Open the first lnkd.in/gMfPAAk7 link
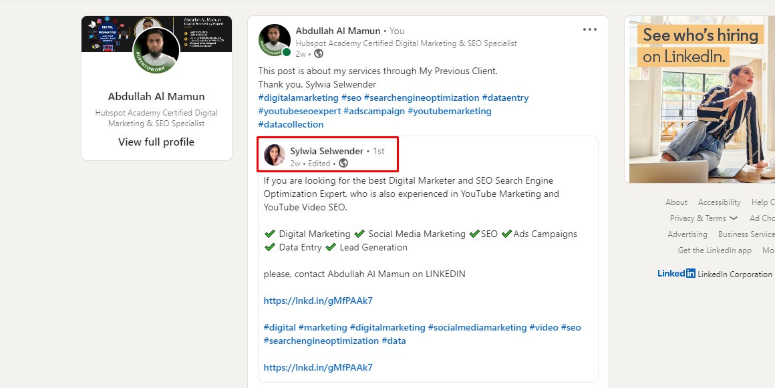 tap(318, 301)
